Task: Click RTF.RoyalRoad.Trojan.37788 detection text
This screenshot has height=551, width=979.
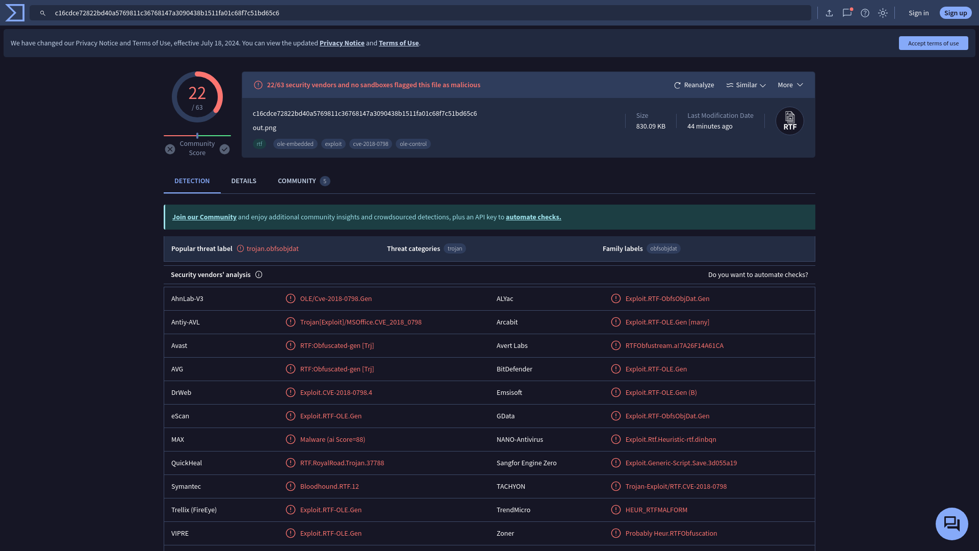Action: point(342,463)
